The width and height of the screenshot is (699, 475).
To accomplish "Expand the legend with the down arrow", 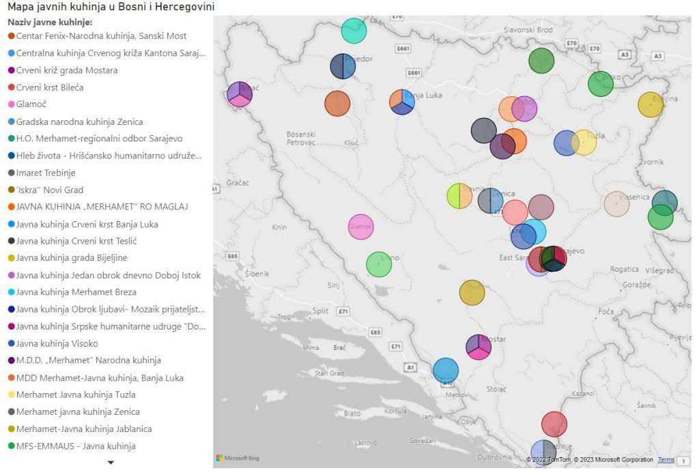I will point(111,462).
